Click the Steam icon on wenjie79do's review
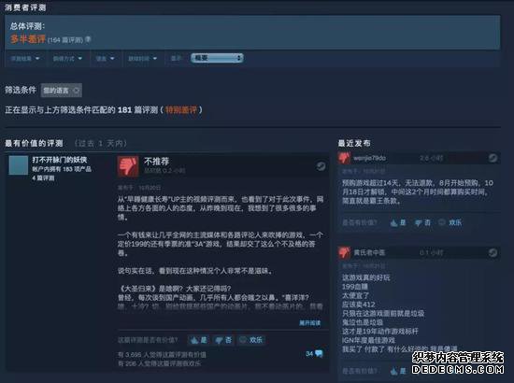514x383 pixels. coord(493,158)
